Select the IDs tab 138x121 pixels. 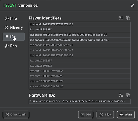coord(14,36)
